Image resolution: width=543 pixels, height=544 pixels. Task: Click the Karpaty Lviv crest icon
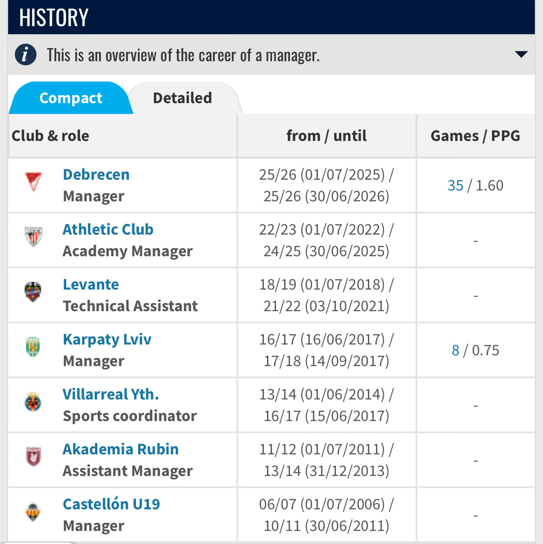[x=33, y=347]
